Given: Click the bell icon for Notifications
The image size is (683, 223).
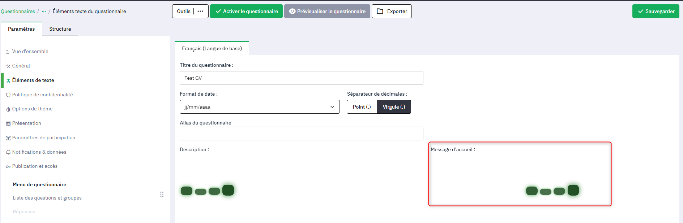Looking at the screenshot, I should pos(8,152).
